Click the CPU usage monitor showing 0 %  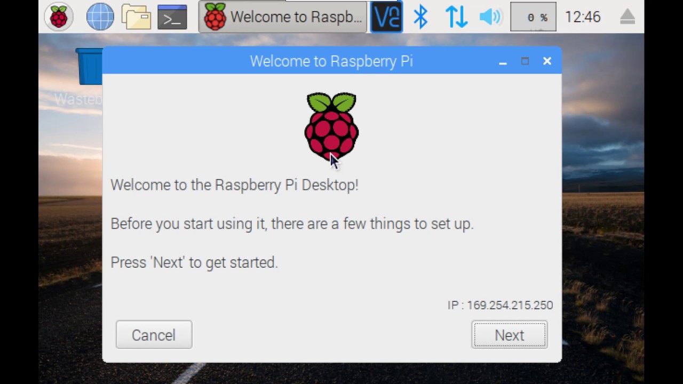tap(533, 17)
